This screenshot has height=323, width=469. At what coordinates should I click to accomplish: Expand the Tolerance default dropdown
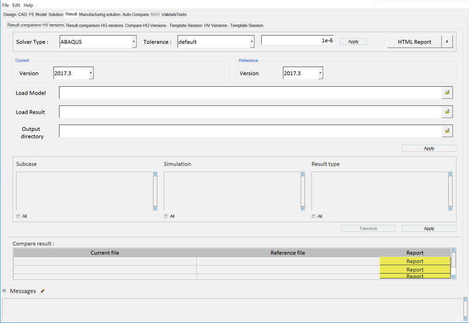pos(251,42)
